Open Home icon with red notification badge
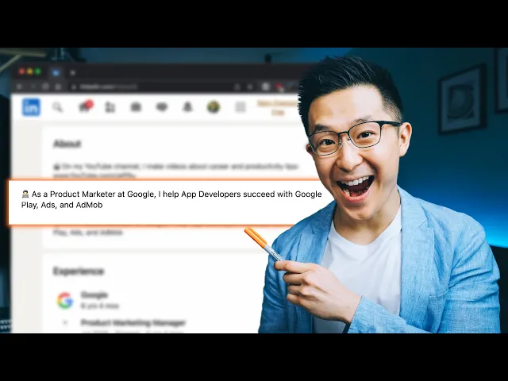Viewport: 508px width, 381px height. [86, 106]
